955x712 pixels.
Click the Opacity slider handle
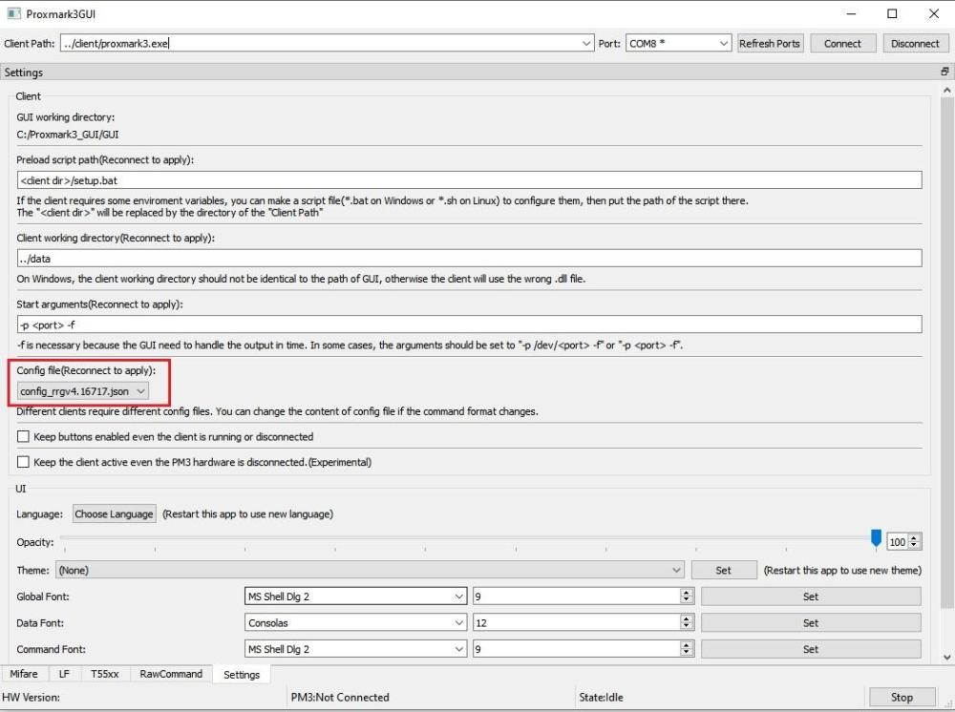876,540
